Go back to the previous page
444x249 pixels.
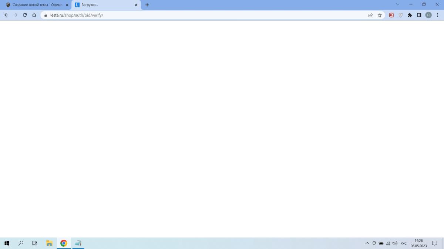[6, 15]
